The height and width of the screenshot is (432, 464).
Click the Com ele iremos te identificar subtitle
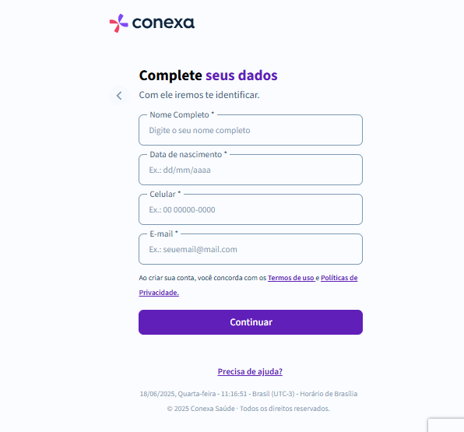tap(199, 95)
